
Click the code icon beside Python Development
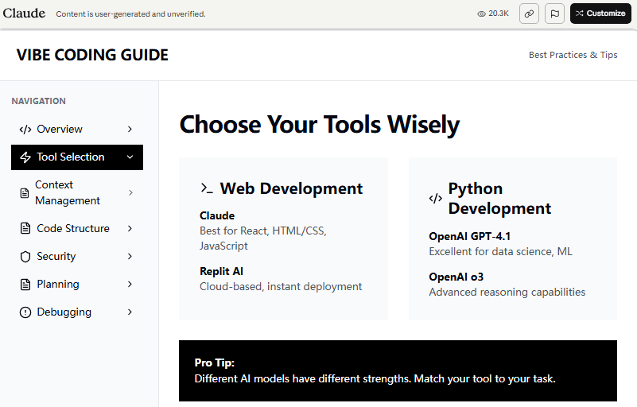(x=436, y=198)
